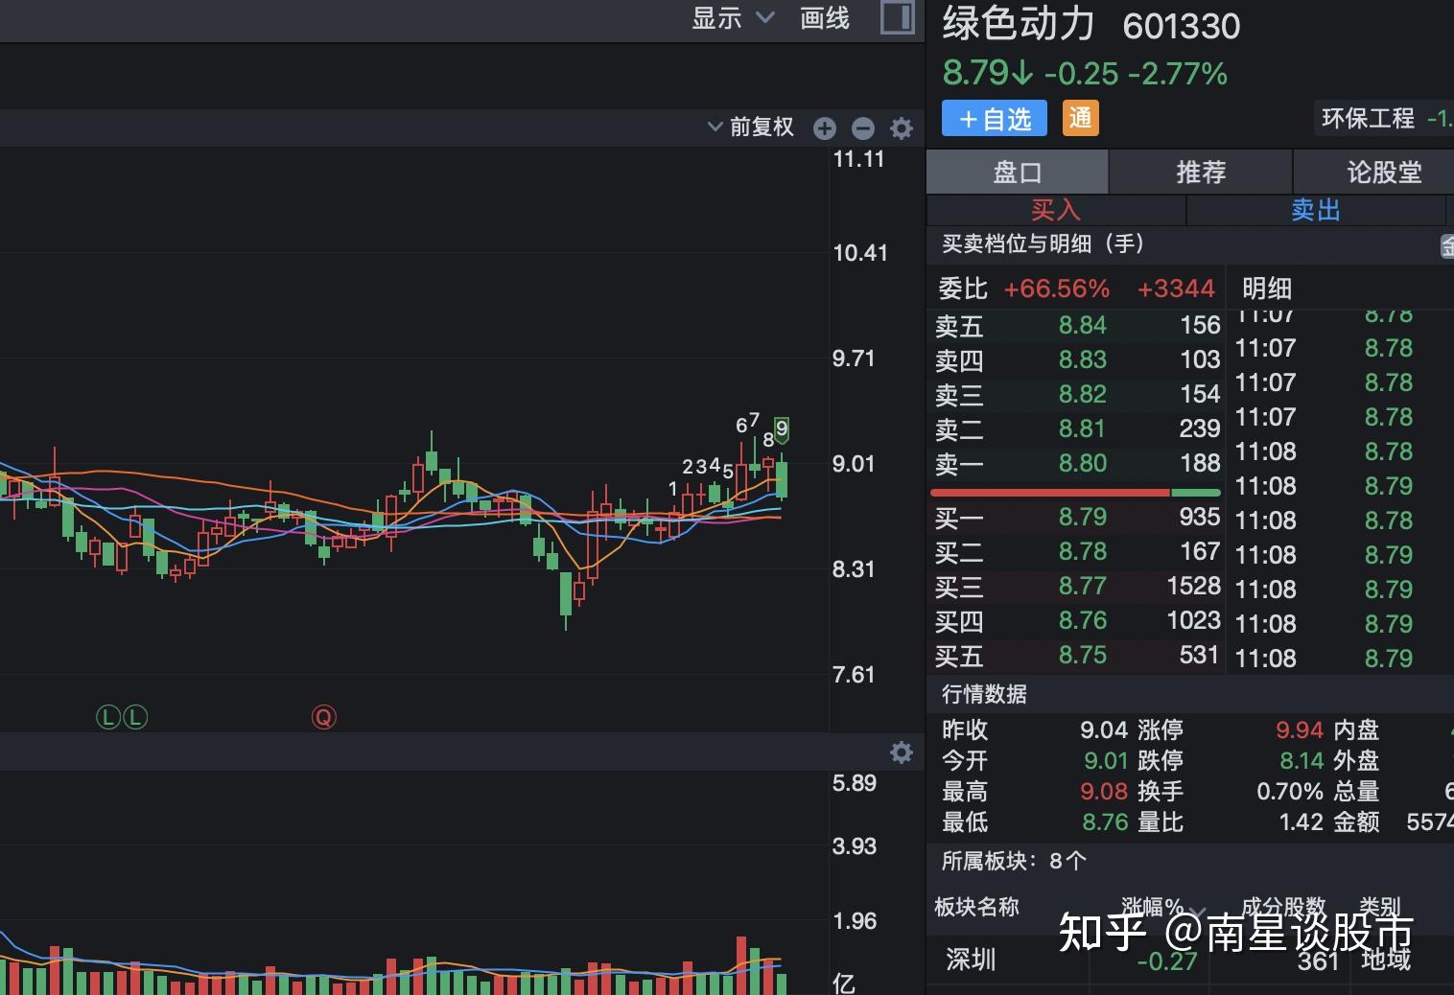Click the 昨收 value 9.04
Image resolution: width=1454 pixels, height=995 pixels.
pos(1104,730)
